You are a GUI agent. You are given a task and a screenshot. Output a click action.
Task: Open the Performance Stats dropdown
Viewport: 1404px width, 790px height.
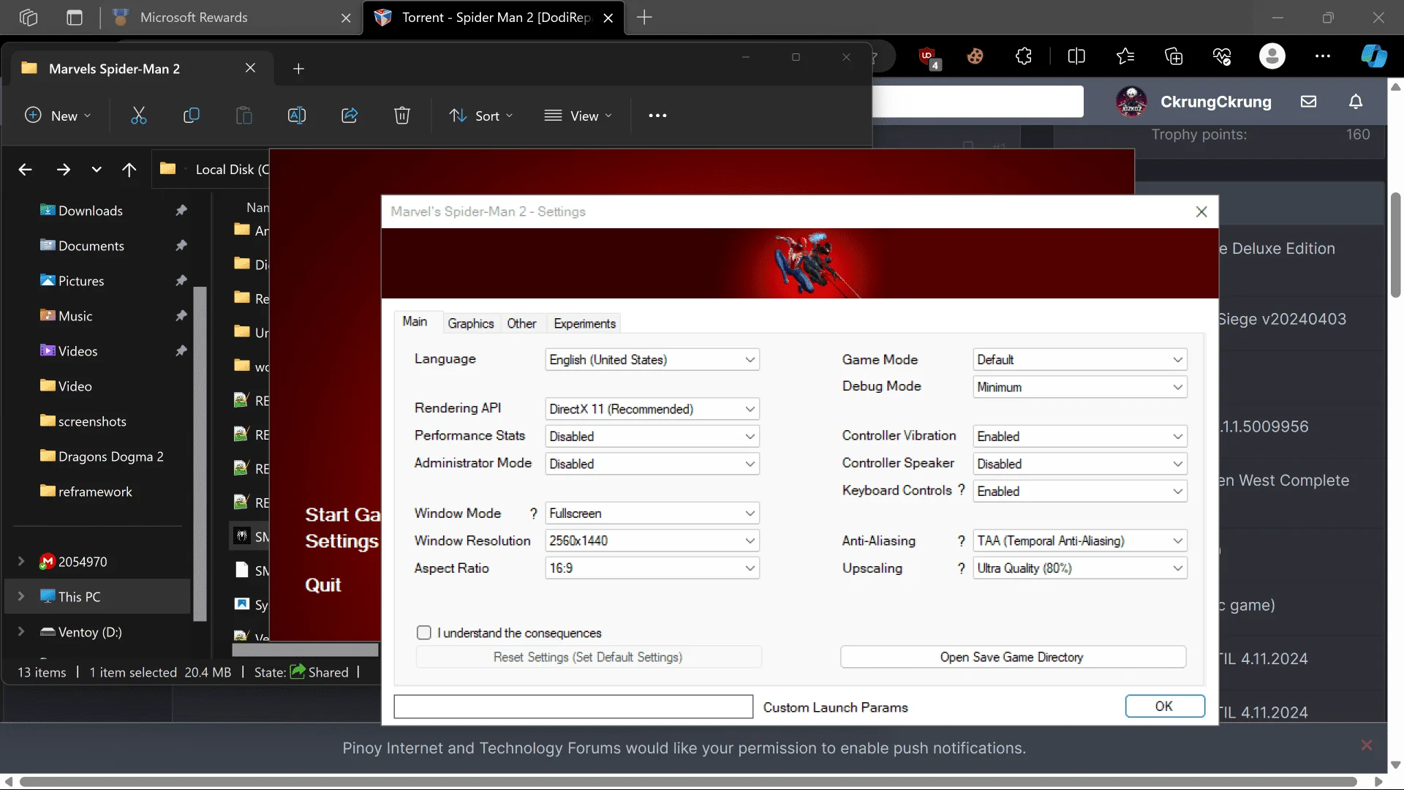(652, 437)
